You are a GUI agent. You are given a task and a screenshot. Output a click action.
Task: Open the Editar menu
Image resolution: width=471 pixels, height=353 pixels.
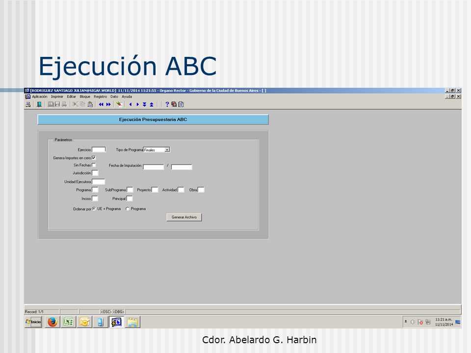[x=72, y=97]
